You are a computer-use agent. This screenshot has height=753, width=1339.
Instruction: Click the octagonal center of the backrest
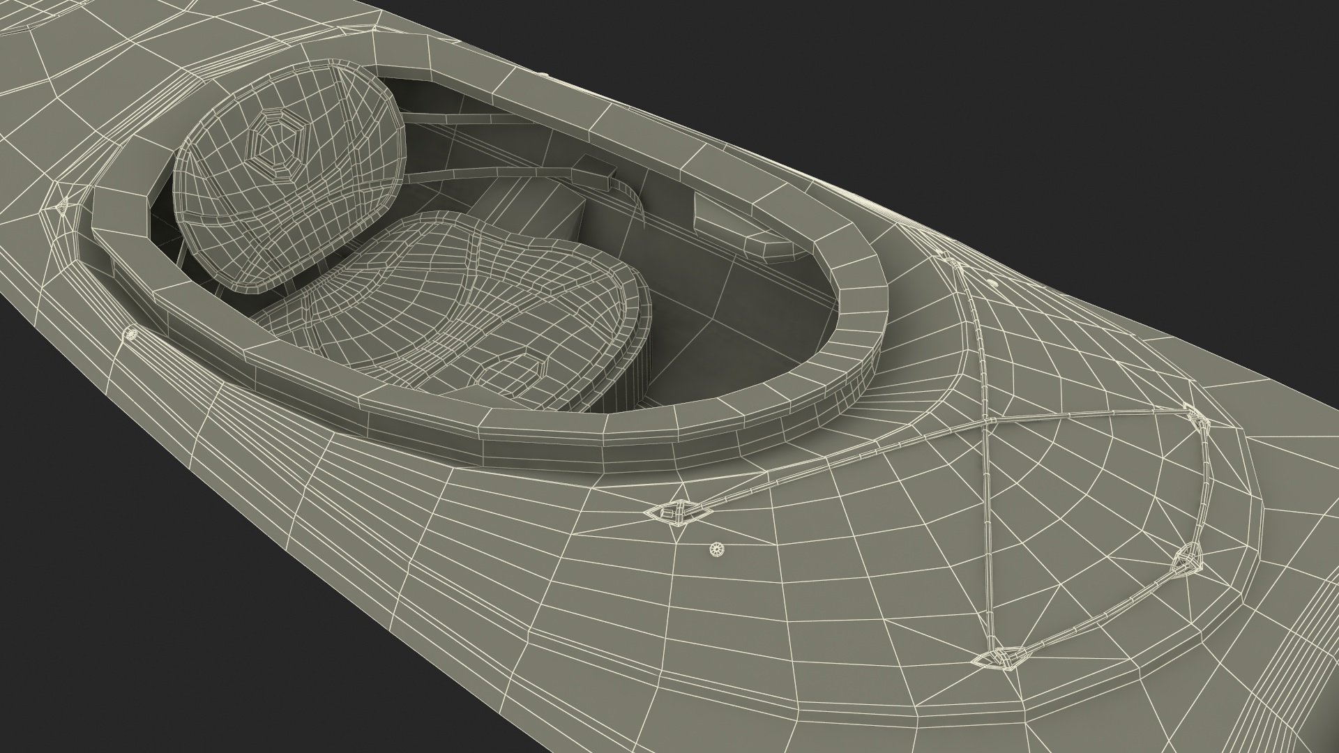point(278,145)
